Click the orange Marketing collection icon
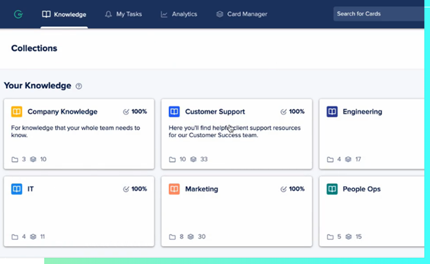Image resolution: width=430 pixels, height=264 pixels. tap(174, 189)
